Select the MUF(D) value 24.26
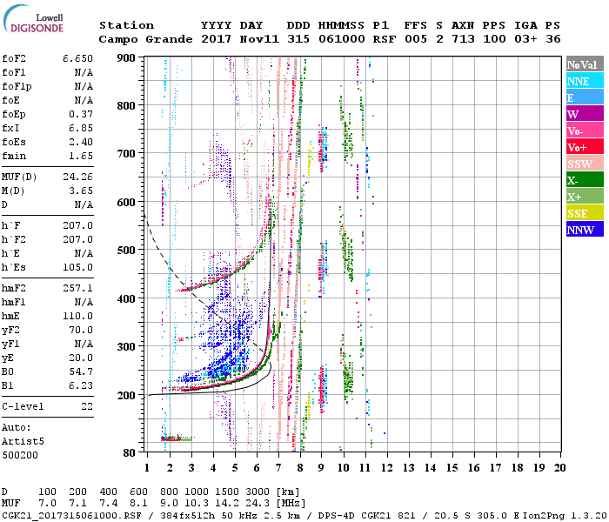 click(77, 177)
